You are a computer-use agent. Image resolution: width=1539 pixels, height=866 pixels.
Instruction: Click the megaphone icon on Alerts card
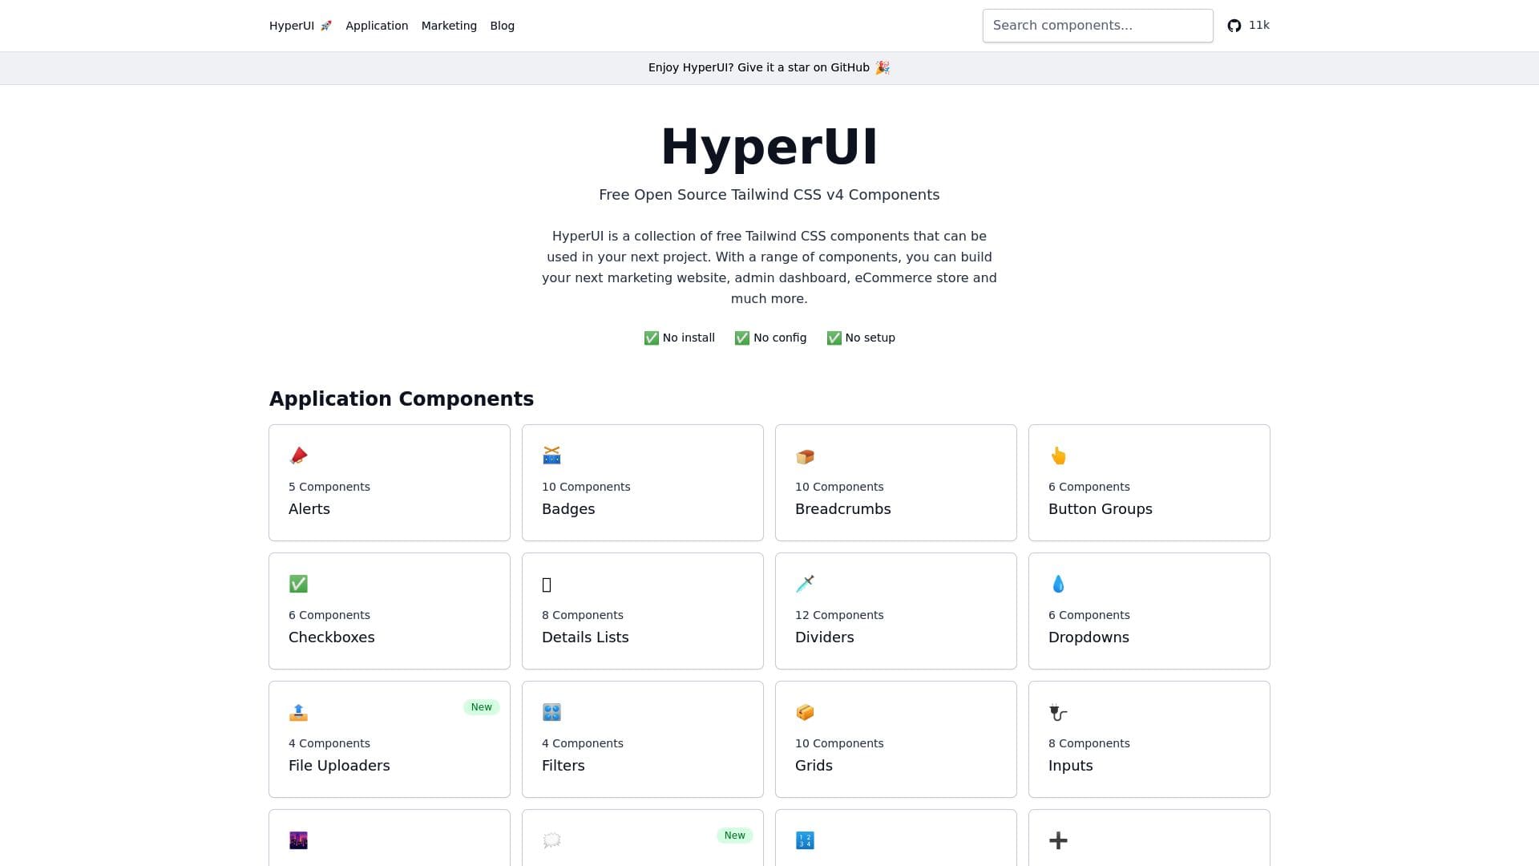(298, 455)
